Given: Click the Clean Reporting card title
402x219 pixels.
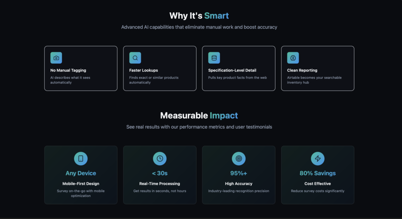Looking at the screenshot, I should pos(302,70).
